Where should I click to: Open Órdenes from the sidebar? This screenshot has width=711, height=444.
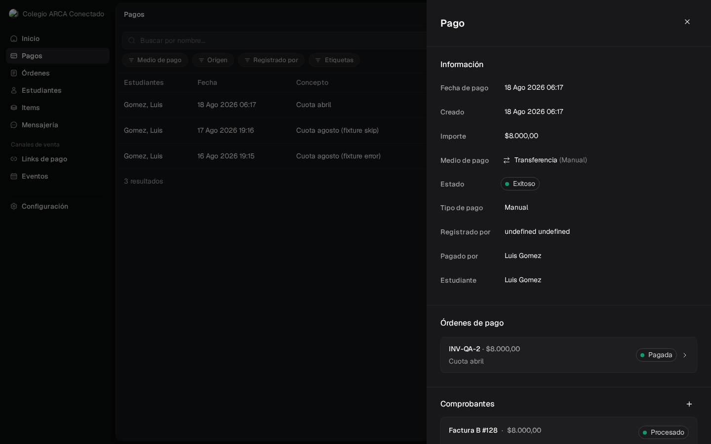click(58, 73)
